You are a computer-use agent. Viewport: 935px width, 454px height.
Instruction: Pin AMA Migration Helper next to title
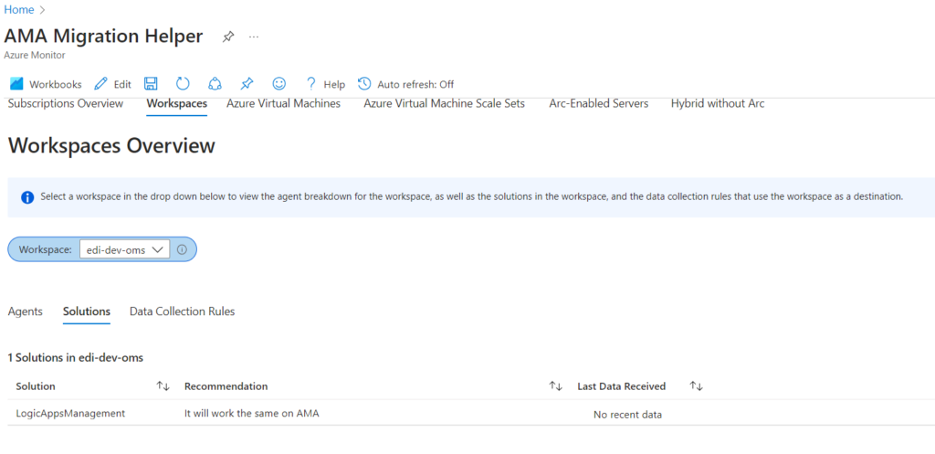227,37
